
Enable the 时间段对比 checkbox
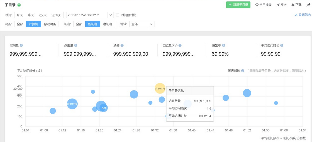[118, 15]
